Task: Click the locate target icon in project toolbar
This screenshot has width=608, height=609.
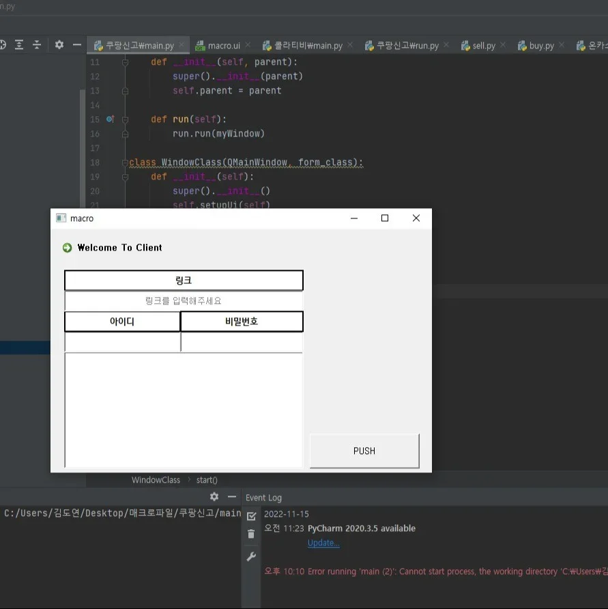Action: point(2,44)
